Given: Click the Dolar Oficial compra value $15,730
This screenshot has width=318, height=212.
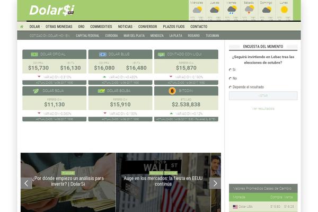Looking at the screenshot, I should [38, 68].
